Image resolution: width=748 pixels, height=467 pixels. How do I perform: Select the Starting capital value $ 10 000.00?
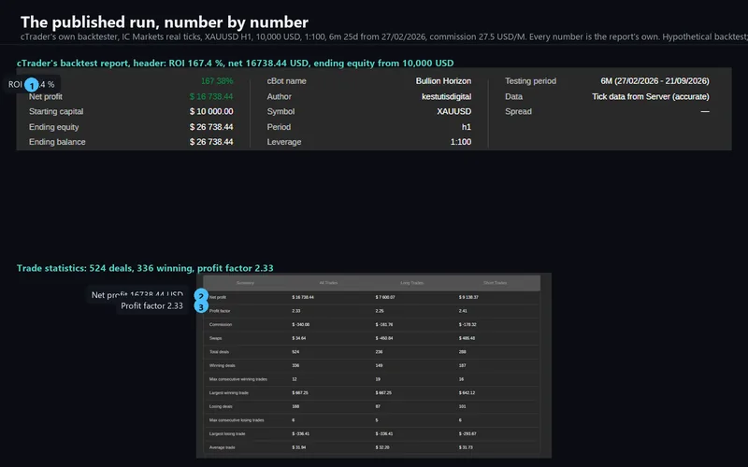pyautogui.click(x=211, y=111)
